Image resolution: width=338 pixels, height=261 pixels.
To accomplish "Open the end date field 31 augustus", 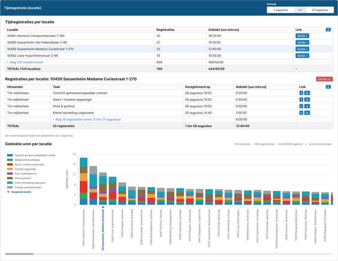I will pyautogui.click(x=320, y=10).
